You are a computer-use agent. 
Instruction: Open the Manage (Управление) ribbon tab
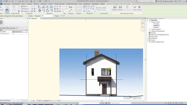point(86,4)
